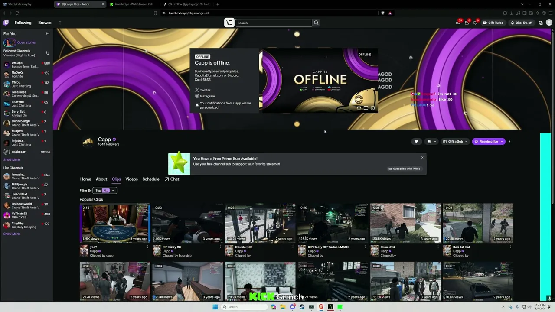Click the Windows Start button
The image size is (555, 312).
(x=215, y=307)
